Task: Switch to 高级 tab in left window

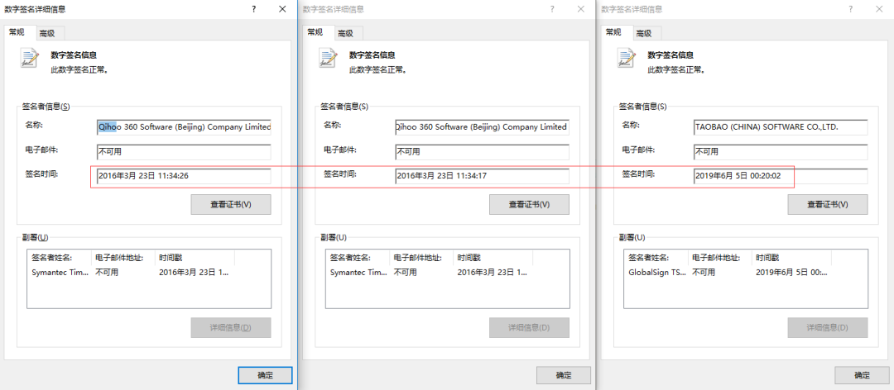Action: click(50, 33)
